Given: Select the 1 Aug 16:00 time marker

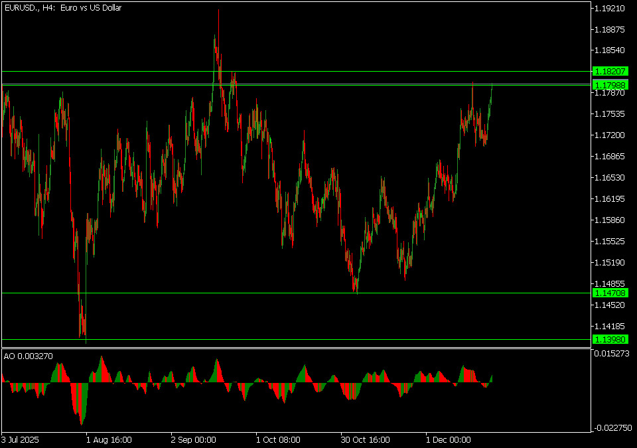Looking at the screenshot, I should (x=109, y=439).
